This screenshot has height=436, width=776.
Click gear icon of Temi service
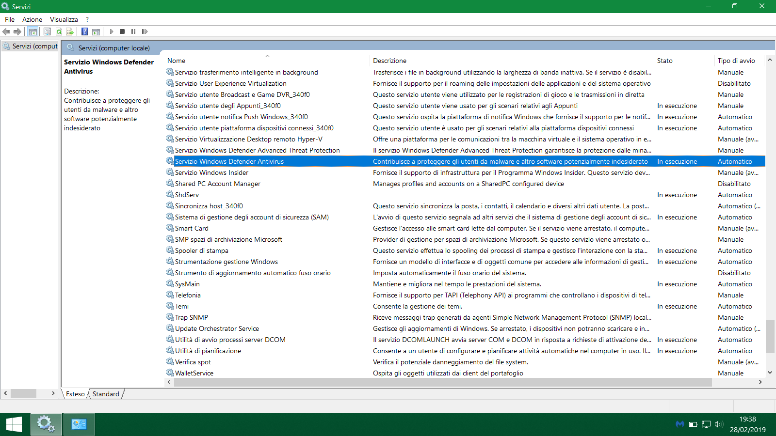[x=170, y=306]
